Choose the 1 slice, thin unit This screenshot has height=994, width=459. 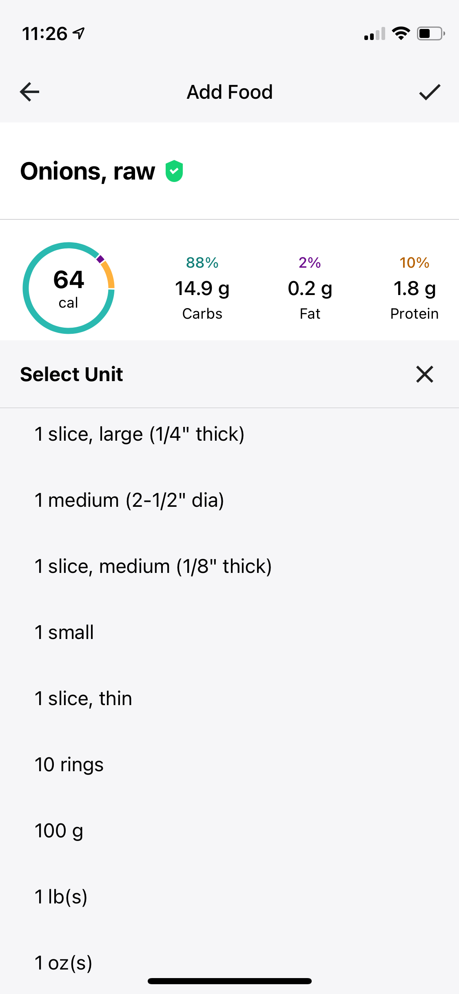pyautogui.click(x=229, y=698)
